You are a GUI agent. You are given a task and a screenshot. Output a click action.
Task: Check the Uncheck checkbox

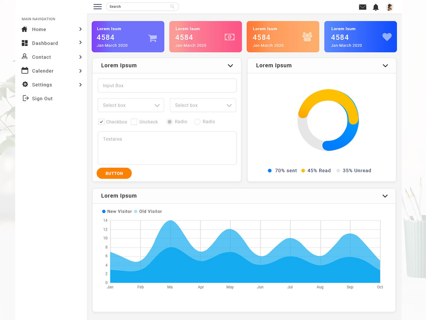(x=134, y=122)
